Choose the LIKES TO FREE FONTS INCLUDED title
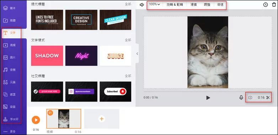278x135 pixels. point(47,20)
